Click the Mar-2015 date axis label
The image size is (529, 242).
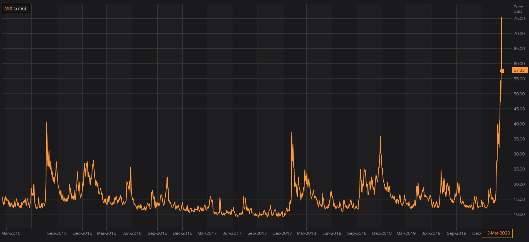coord(11,233)
